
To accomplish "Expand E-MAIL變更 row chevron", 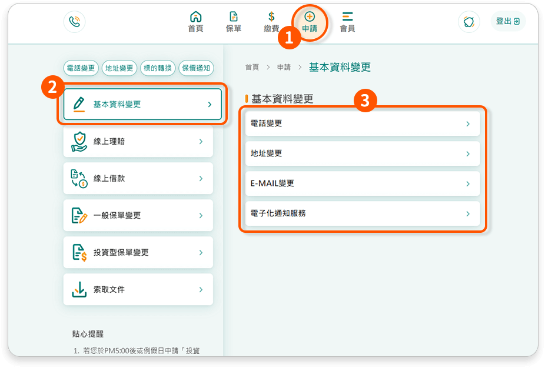I will 468,183.
